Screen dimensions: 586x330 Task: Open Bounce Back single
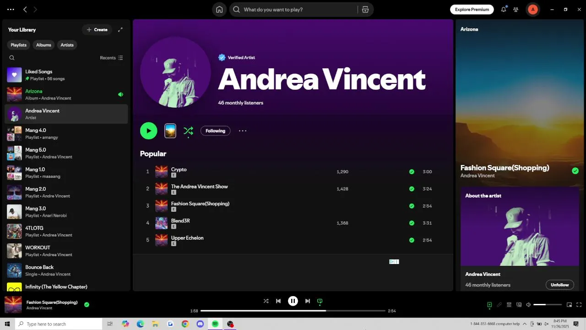point(66,270)
